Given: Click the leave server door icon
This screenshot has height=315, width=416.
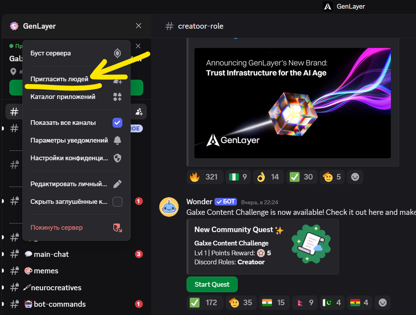Looking at the screenshot, I should pyautogui.click(x=117, y=228).
